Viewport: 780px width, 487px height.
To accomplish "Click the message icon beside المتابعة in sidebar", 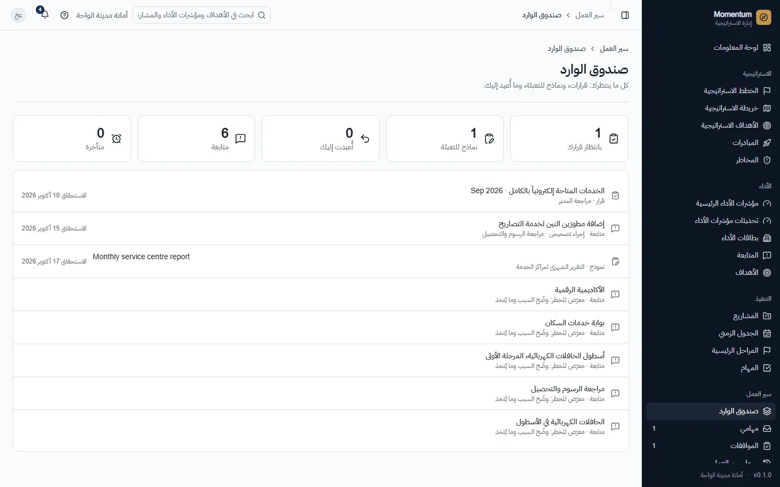I will click(x=767, y=255).
